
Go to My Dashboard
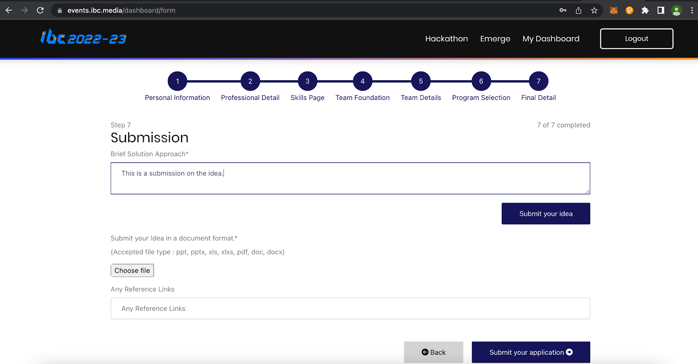551,39
